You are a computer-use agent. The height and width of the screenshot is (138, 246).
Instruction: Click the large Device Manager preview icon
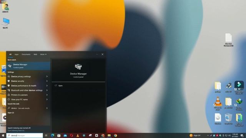(78, 67)
